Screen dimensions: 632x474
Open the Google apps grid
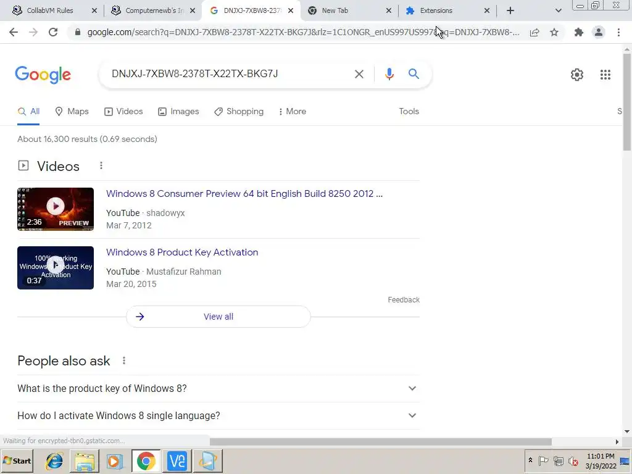pos(605,75)
